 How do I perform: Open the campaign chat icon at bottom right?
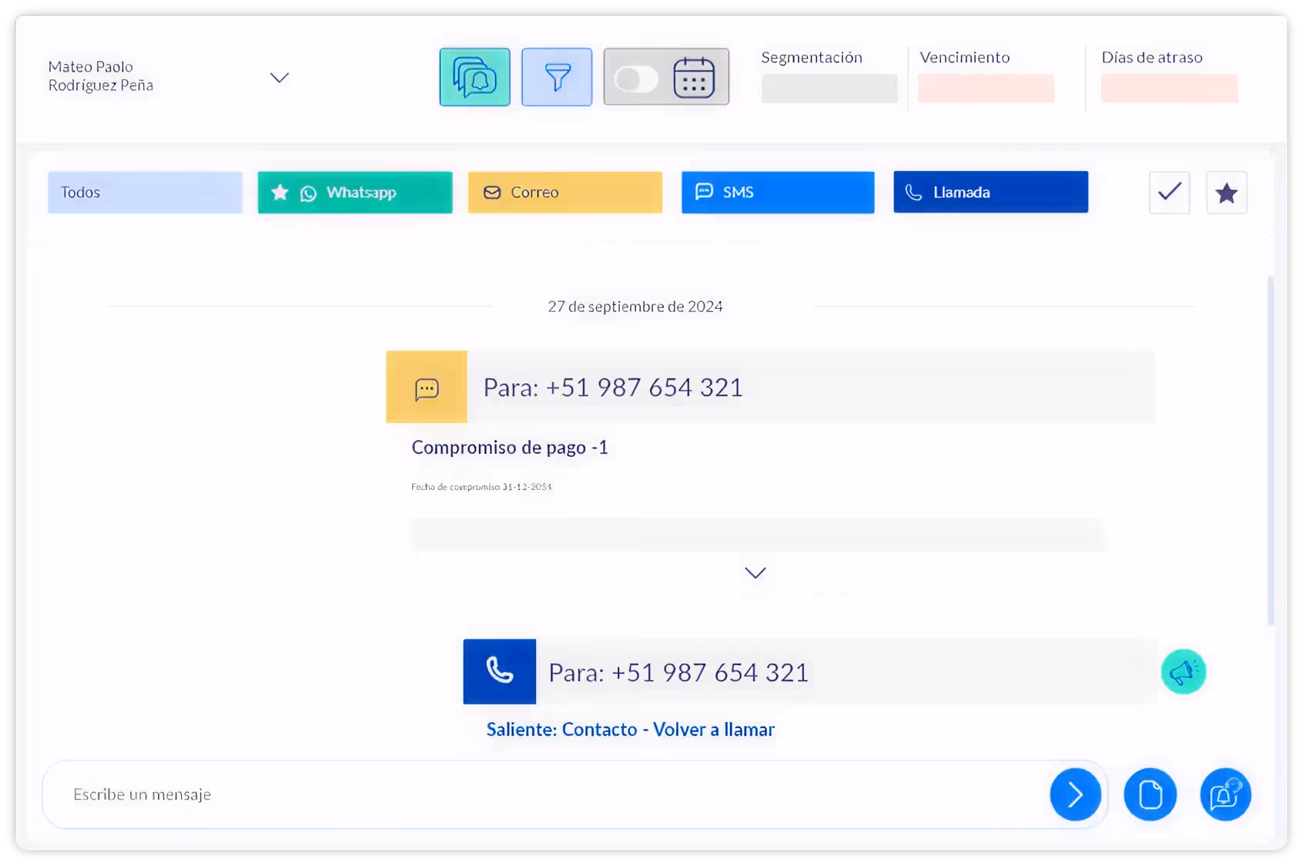1224,794
